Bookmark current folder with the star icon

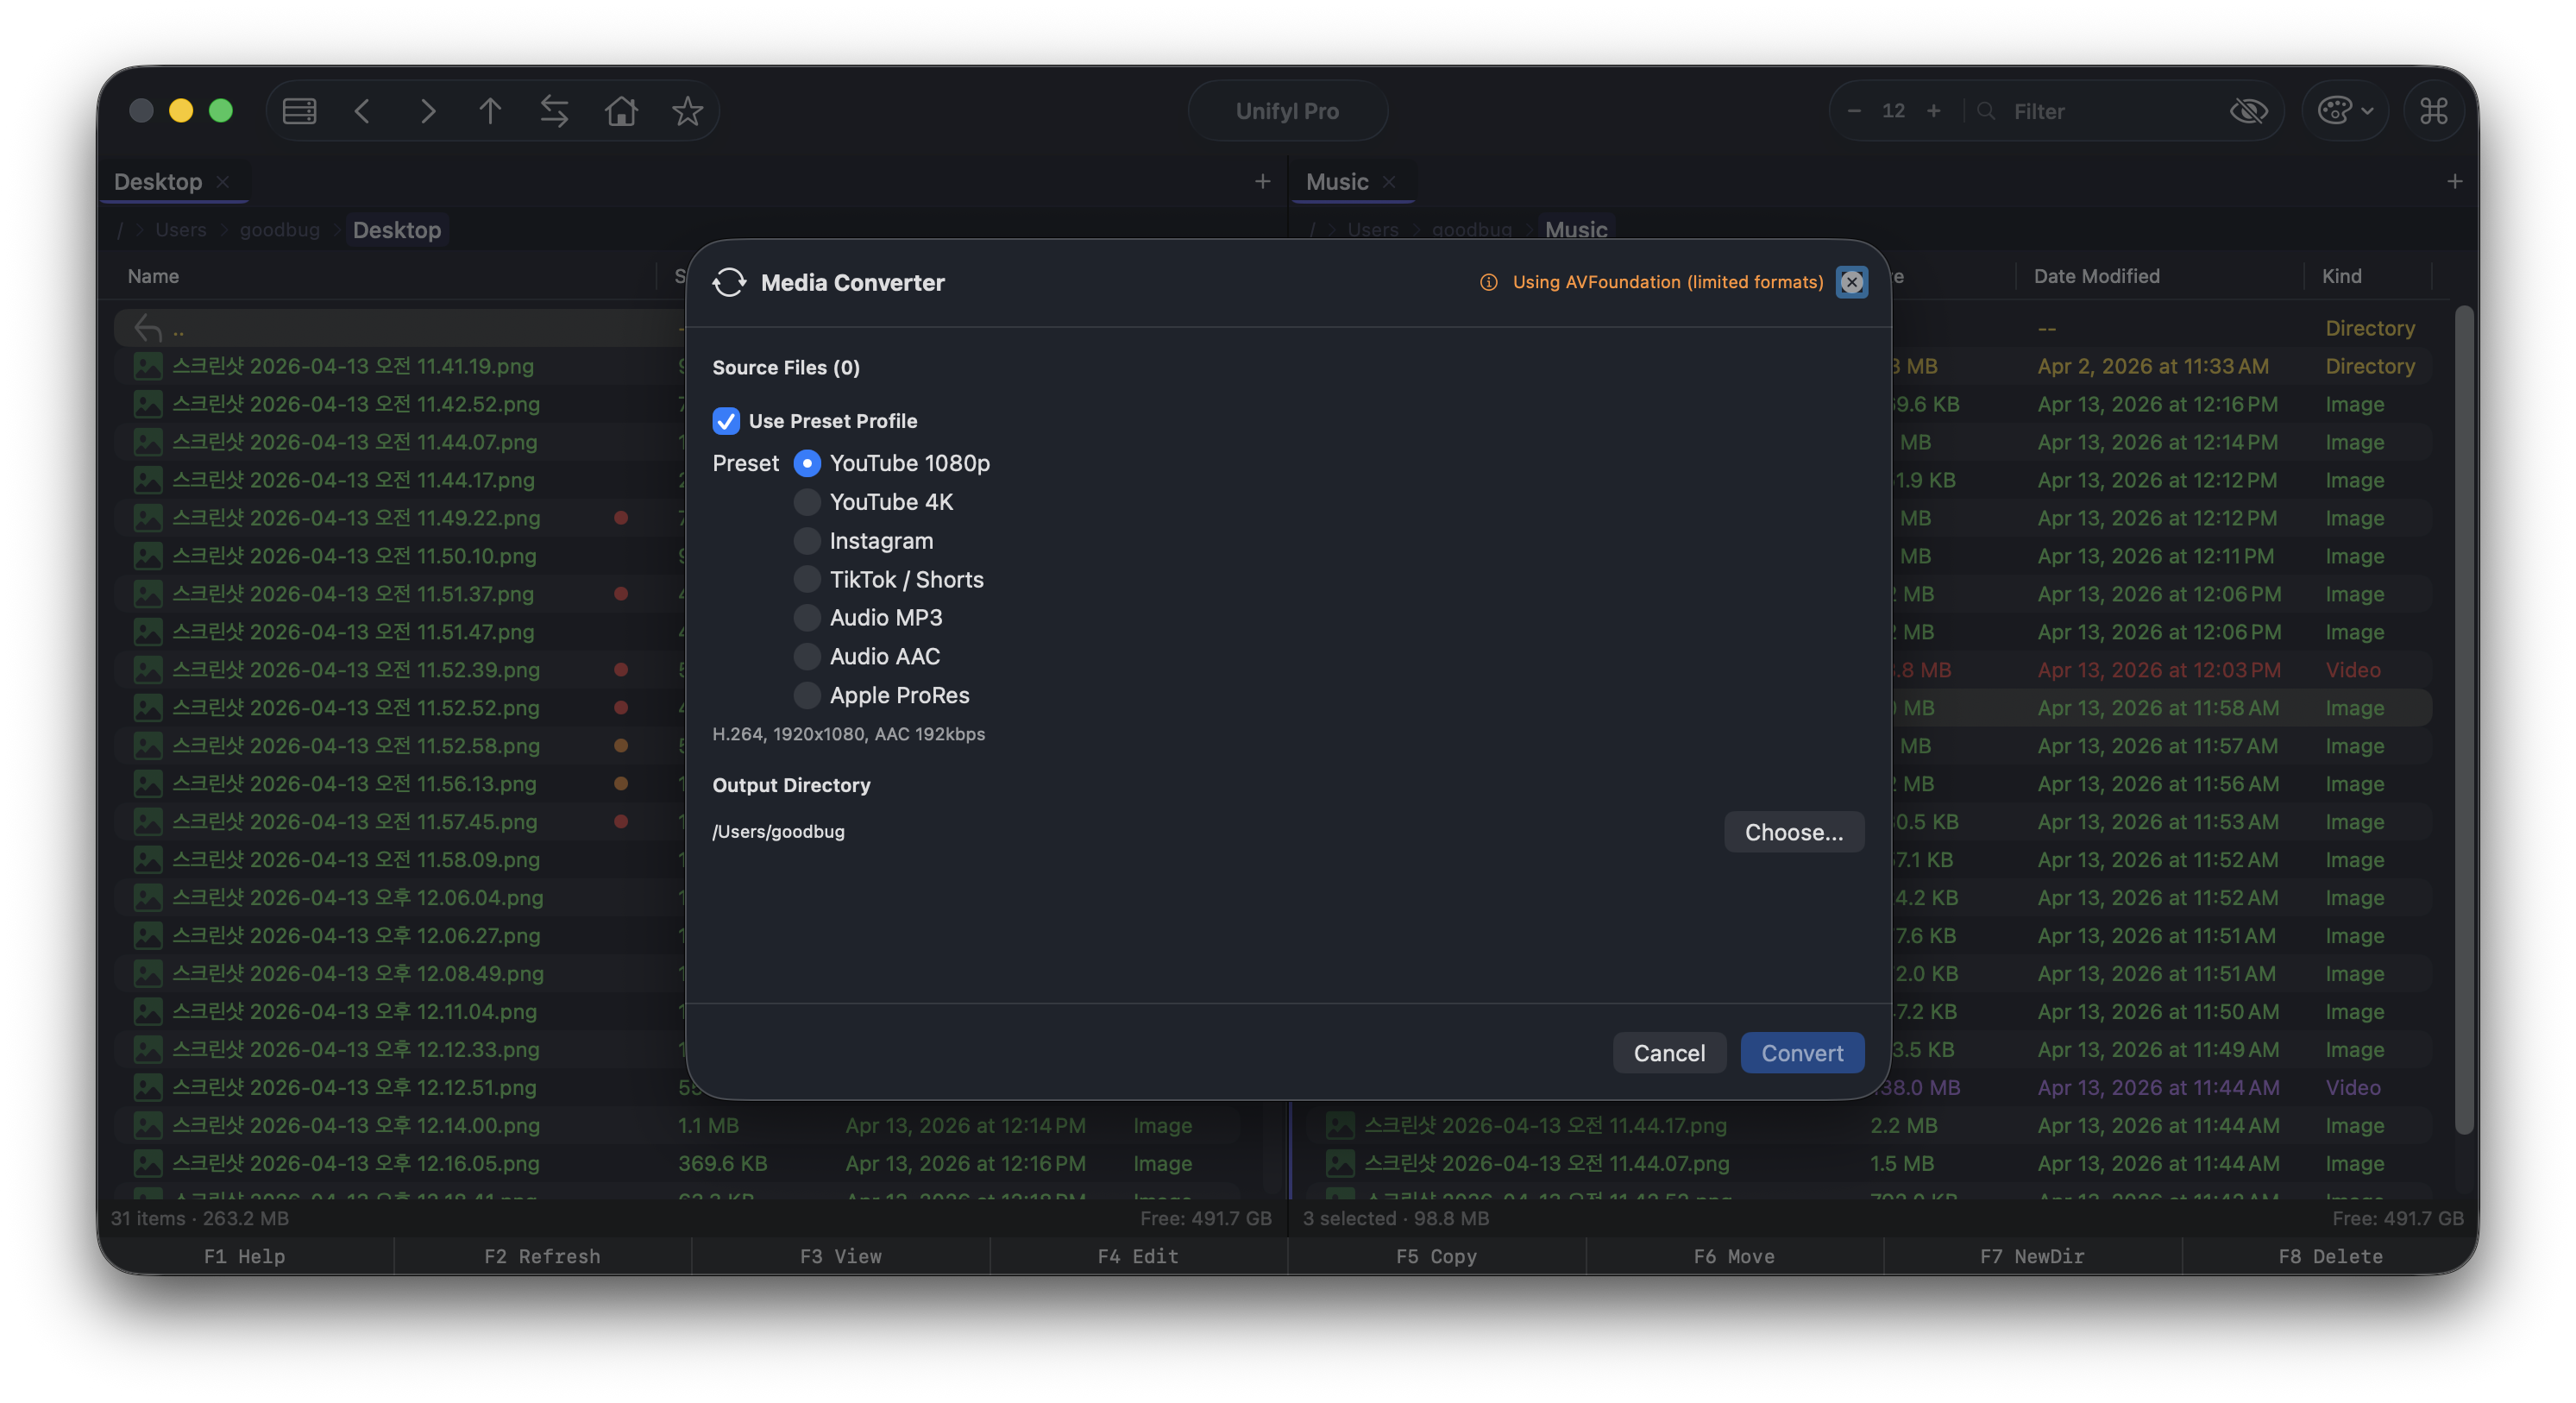click(687, 111)
